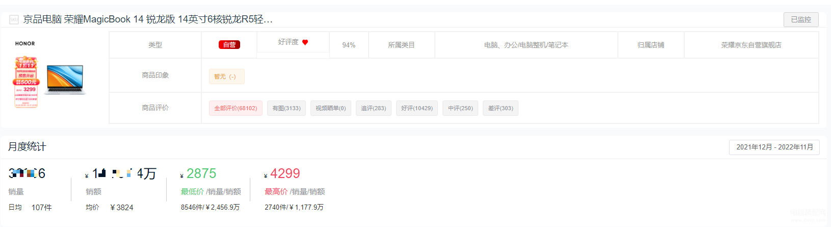
Task: Show 中评(250) reviews
Action: point(460,108)
